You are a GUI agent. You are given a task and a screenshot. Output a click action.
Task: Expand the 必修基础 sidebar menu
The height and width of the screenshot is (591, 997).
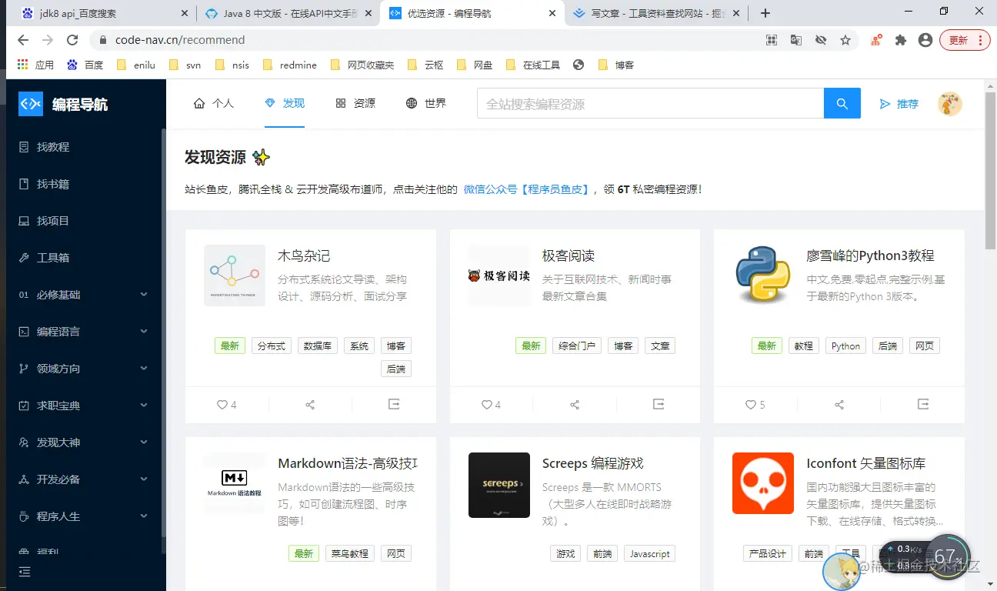click(x=83, y=295)
